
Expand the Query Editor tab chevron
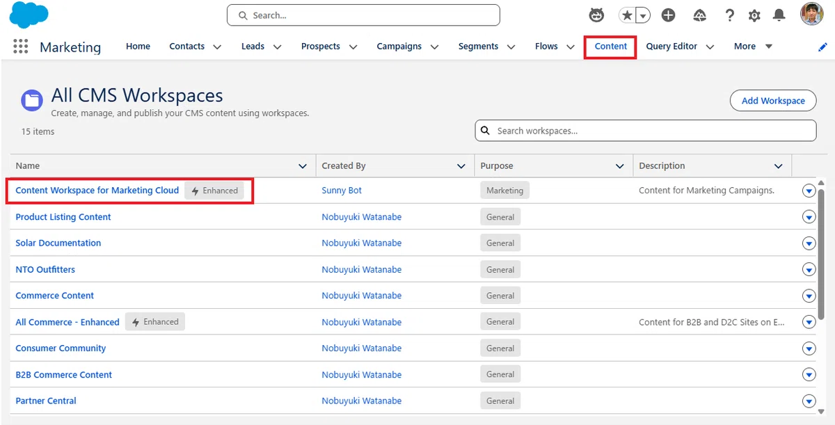pos(710,47)
